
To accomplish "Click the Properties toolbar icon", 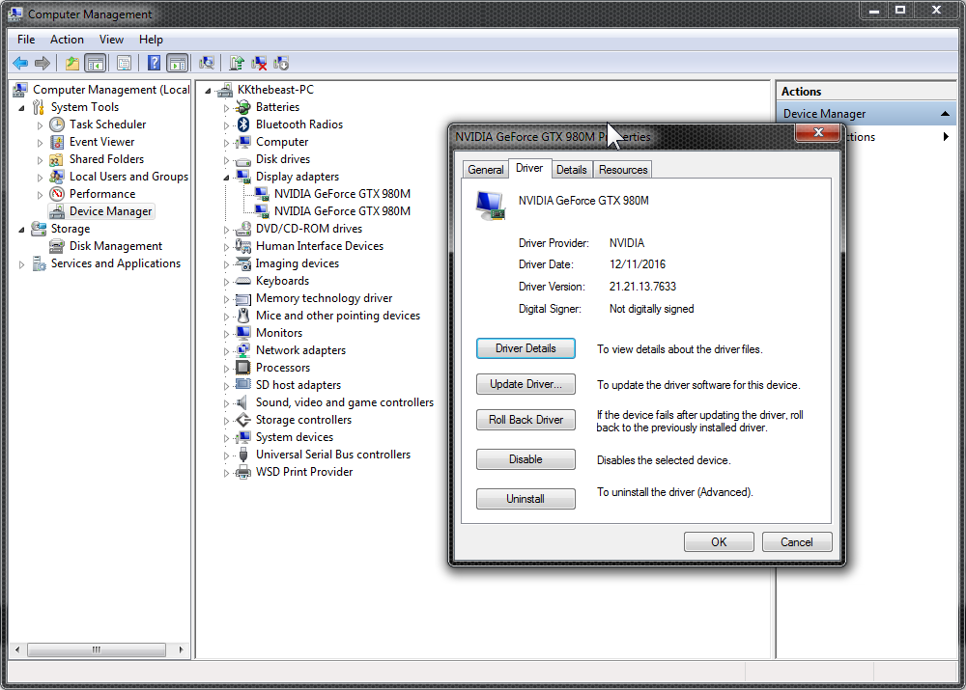I will [x=124, y=63].
